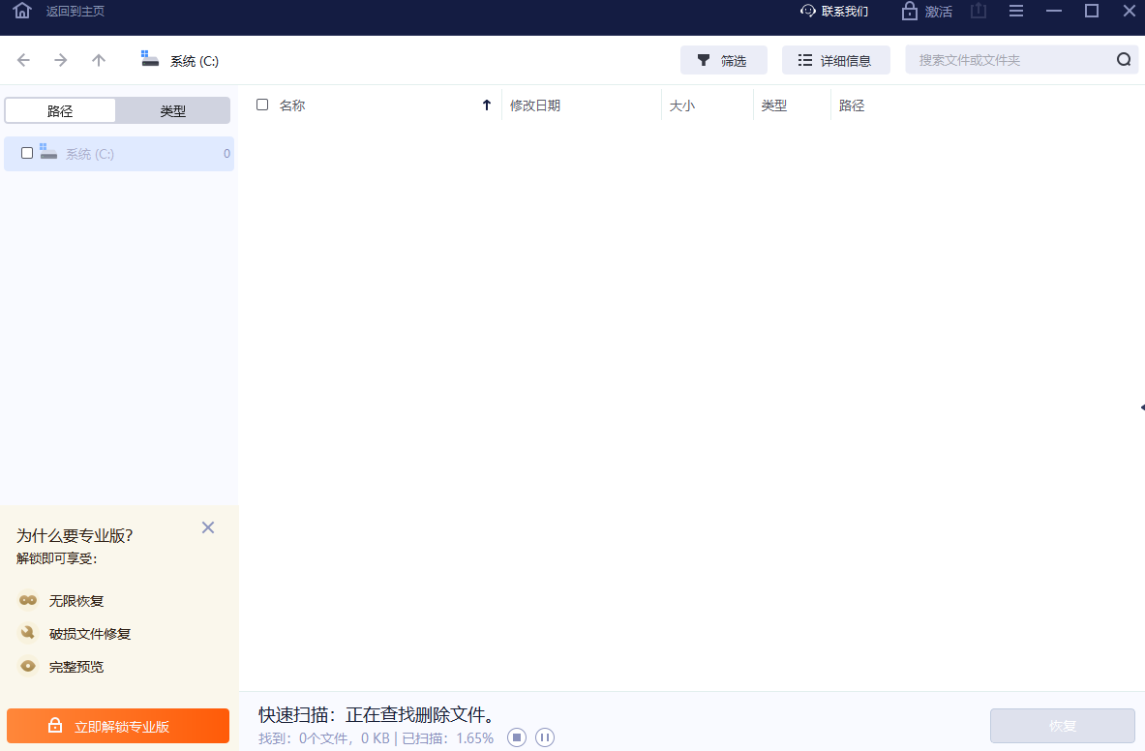Click the 完整预览 eye icon

pos(28,666)
